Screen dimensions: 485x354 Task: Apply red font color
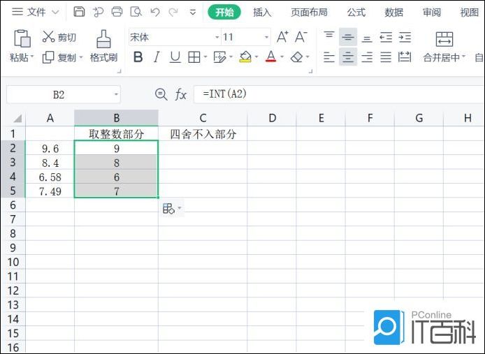coord(271,57)
